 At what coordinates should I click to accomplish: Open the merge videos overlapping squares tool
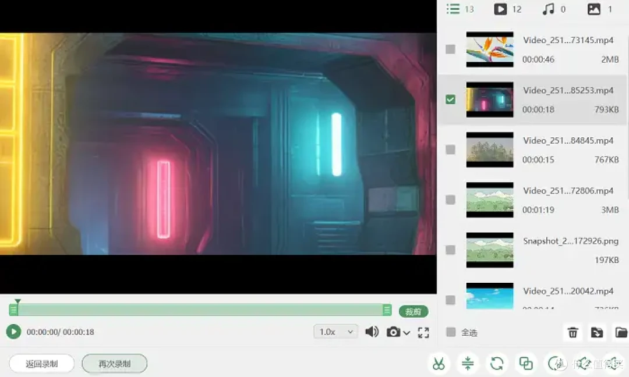click(x=526, y=364)
